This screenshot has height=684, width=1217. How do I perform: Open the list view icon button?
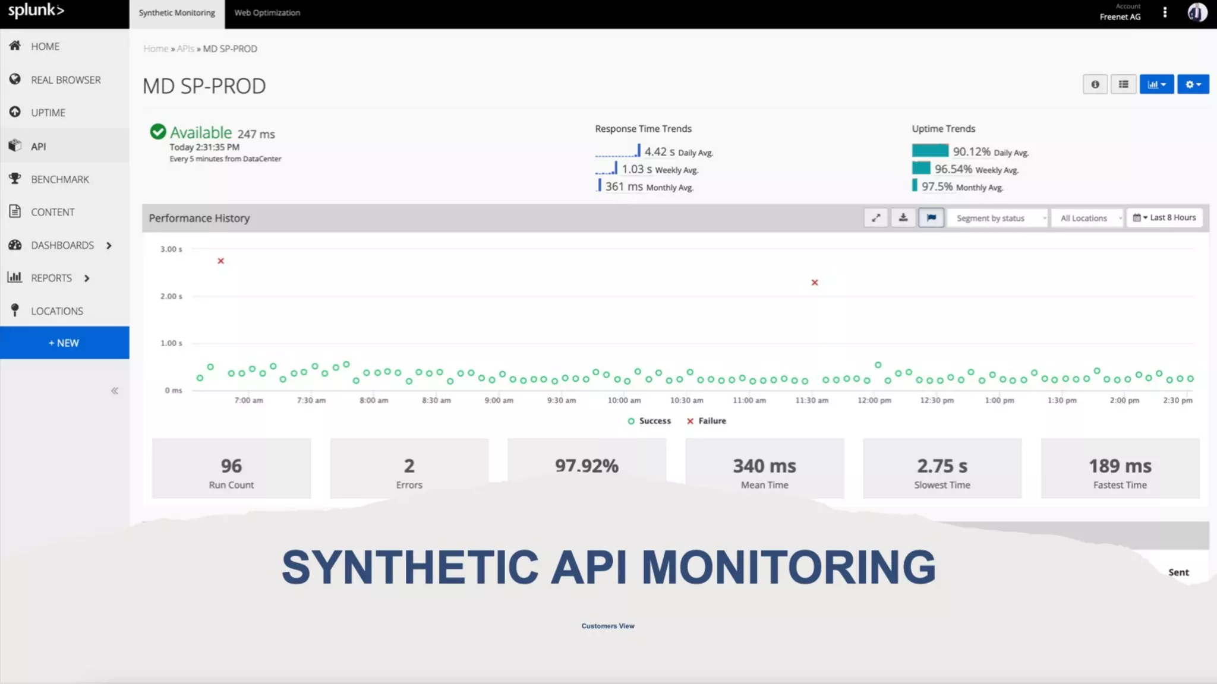tap(1123, 84)
